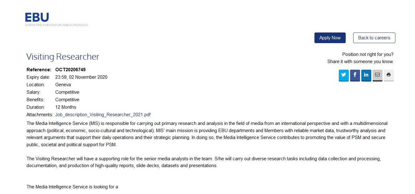Go back to careers

pos(374,38)
